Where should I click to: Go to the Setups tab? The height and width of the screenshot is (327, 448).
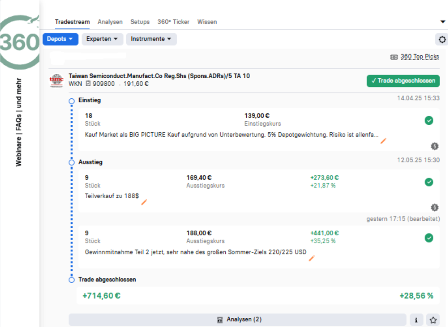click(x=140, y=22)
